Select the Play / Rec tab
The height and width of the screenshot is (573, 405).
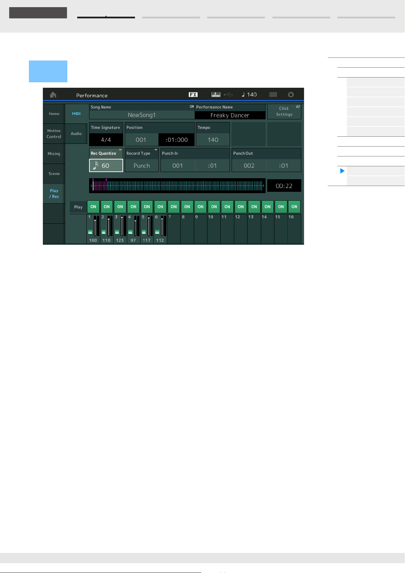click(x=54, y=193)
